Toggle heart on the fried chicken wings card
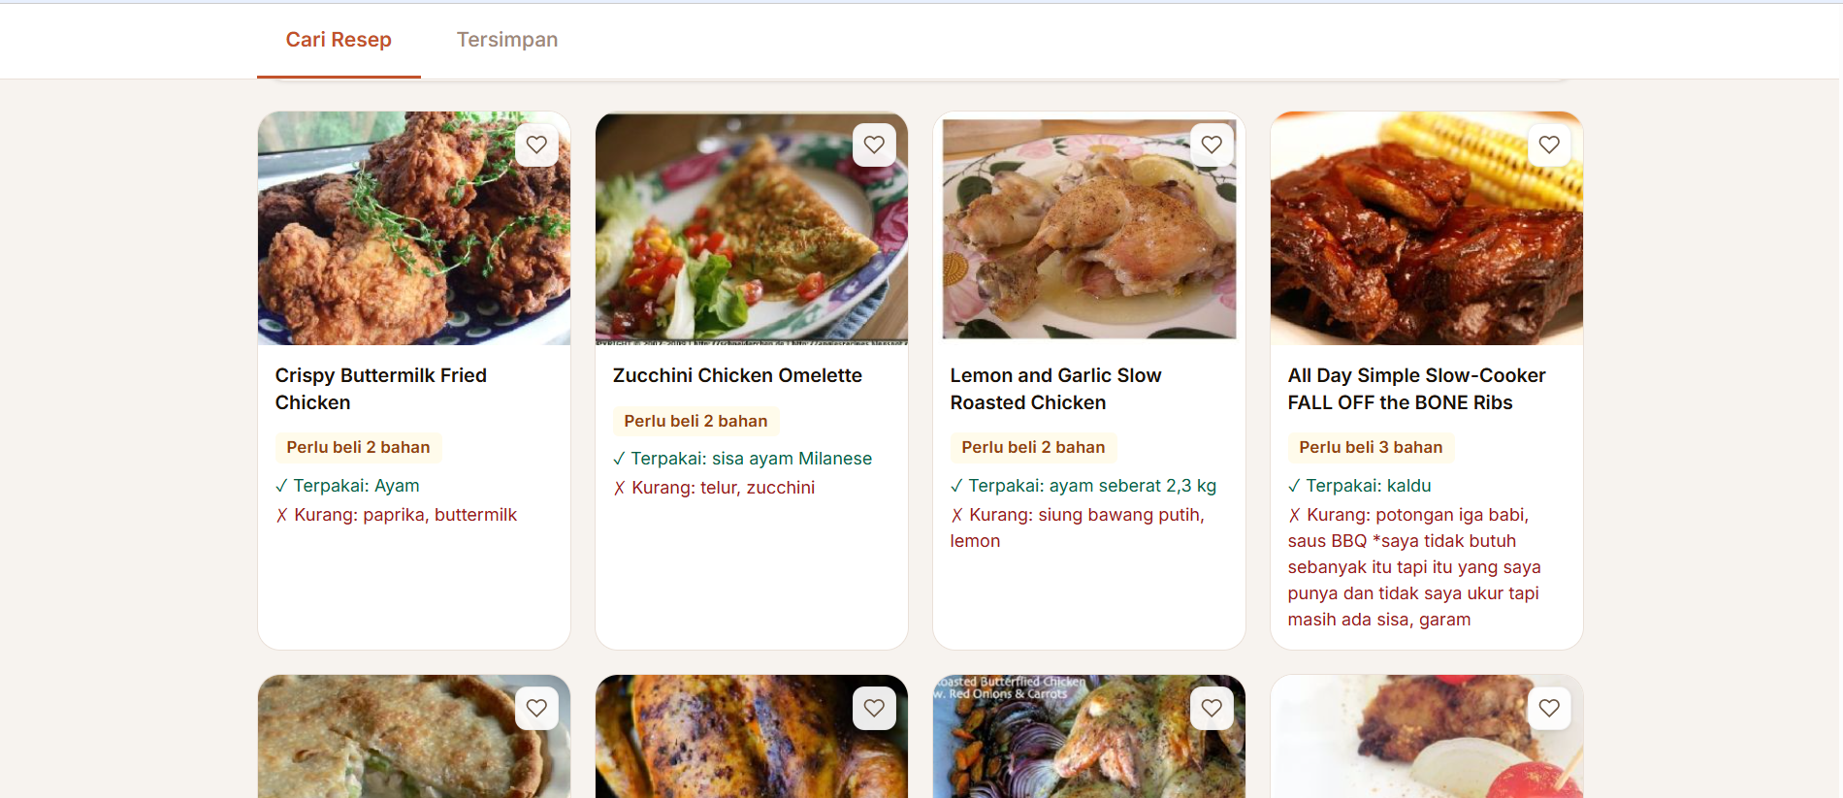Viewport: 1843px width, 798px height. [x=1549, y=708]
